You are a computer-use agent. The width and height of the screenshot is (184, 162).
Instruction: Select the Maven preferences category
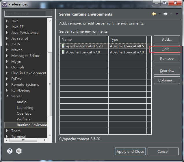click(x=17, y=50)
